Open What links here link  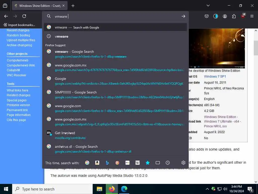tap(17, 90)
